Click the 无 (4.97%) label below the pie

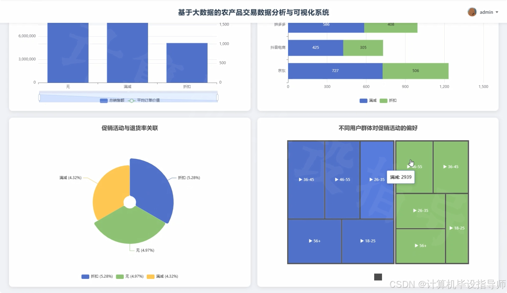145,250
